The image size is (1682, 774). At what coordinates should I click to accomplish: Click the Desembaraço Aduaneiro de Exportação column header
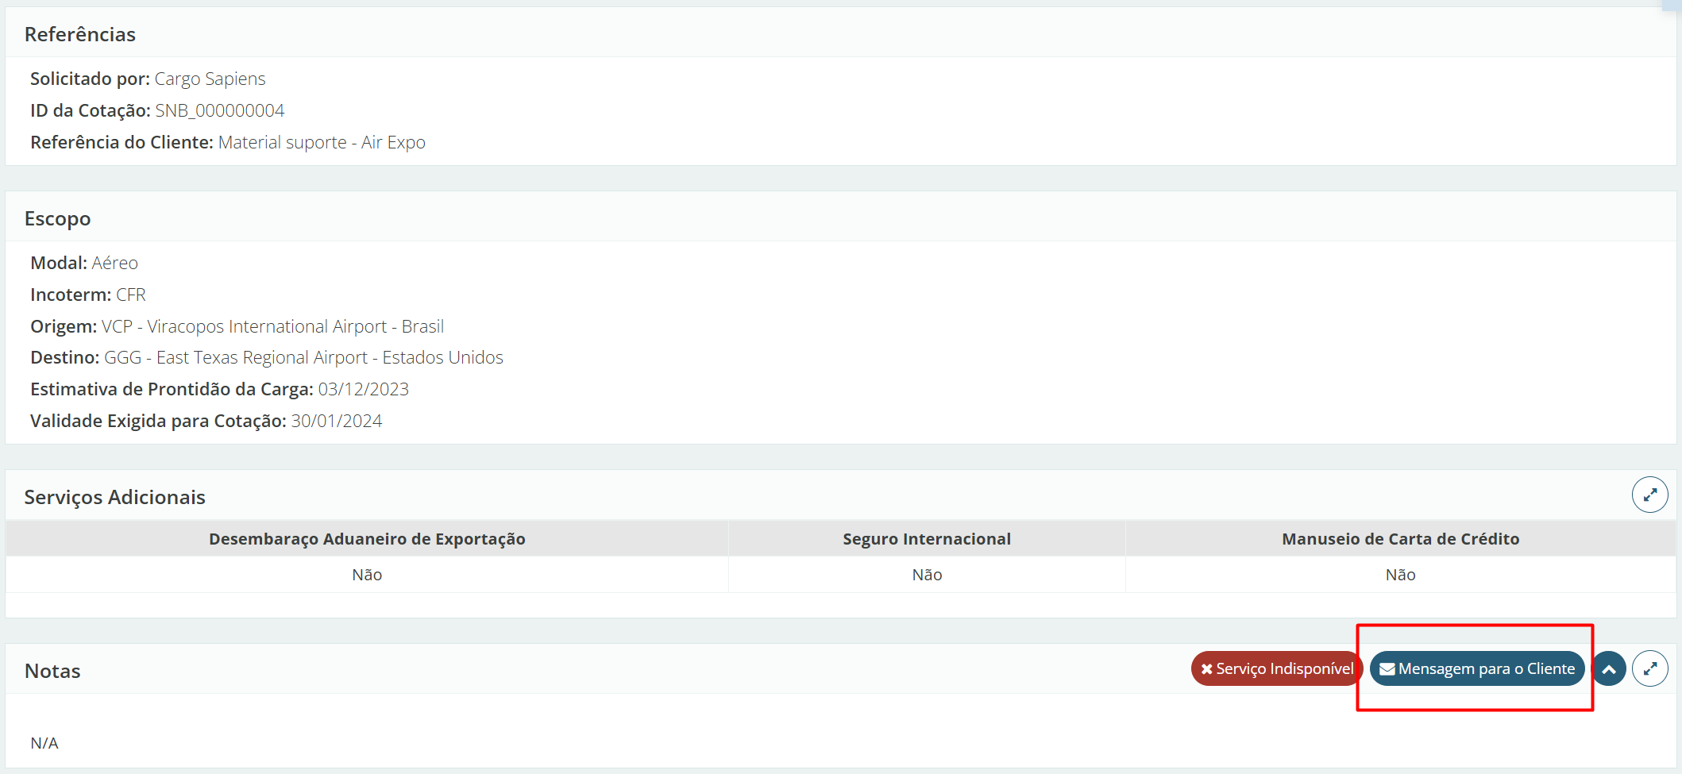367,539
